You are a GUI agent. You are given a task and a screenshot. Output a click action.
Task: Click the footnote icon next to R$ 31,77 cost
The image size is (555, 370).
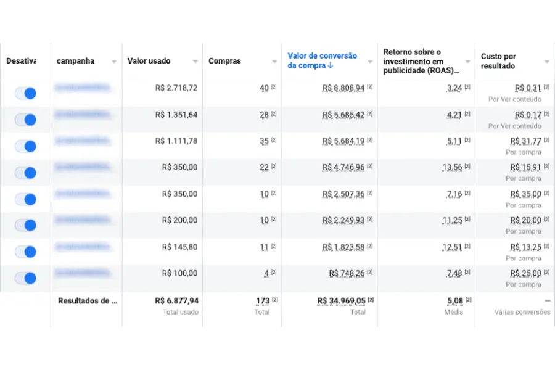point(546,141)
